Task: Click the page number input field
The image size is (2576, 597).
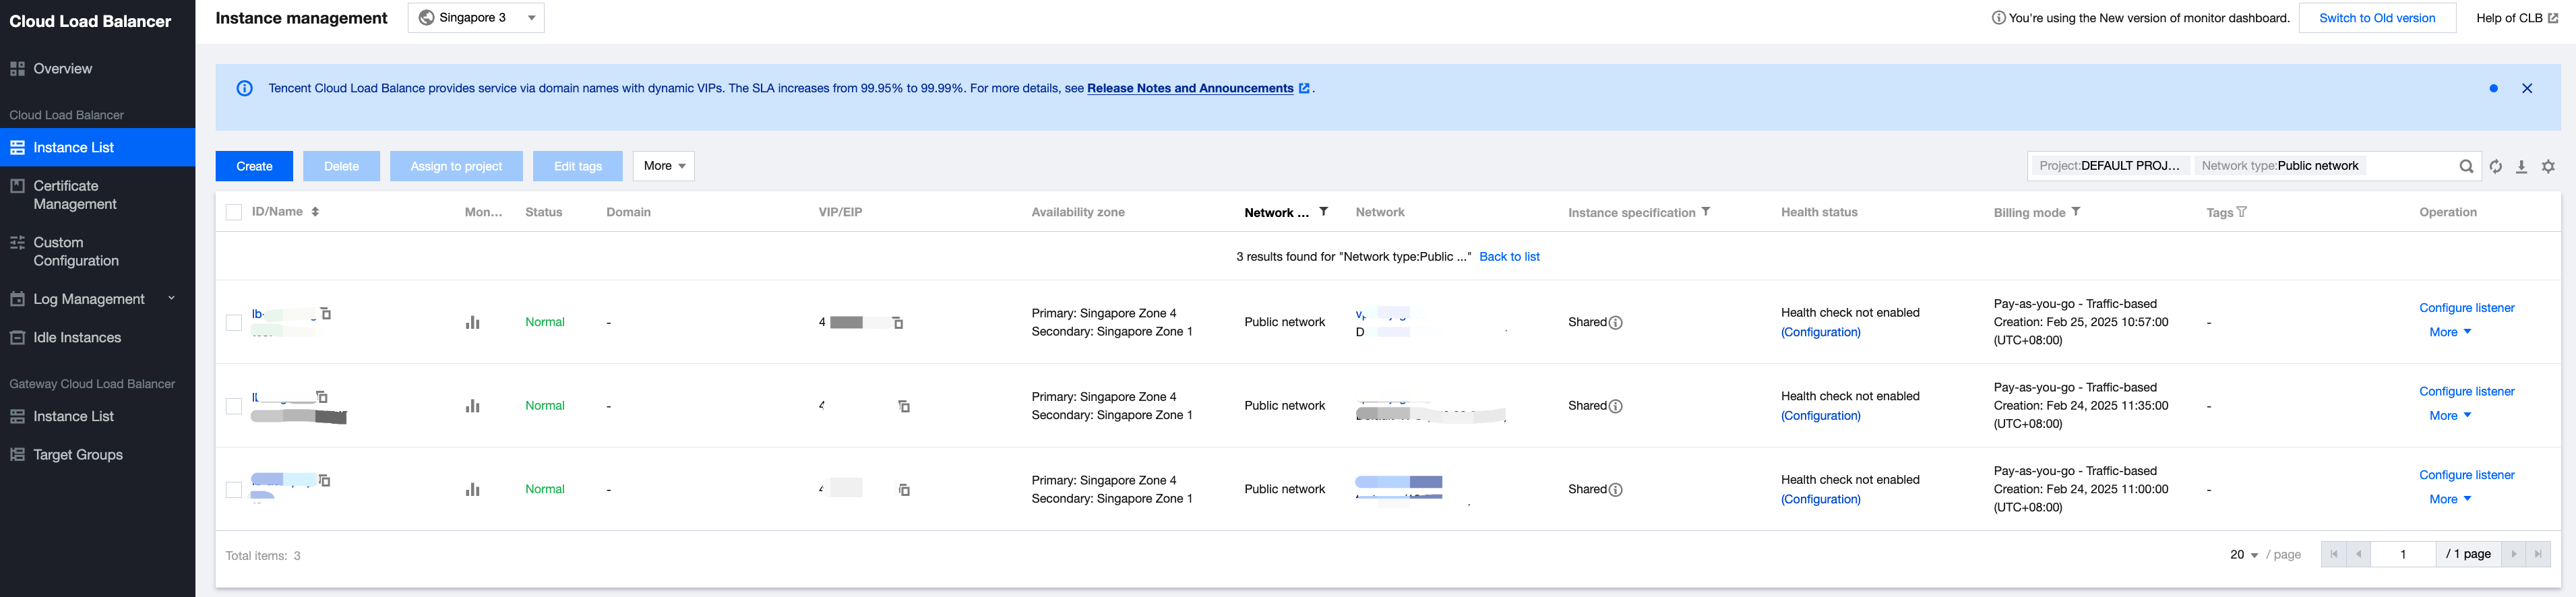Action: (x=2402, y=554)
